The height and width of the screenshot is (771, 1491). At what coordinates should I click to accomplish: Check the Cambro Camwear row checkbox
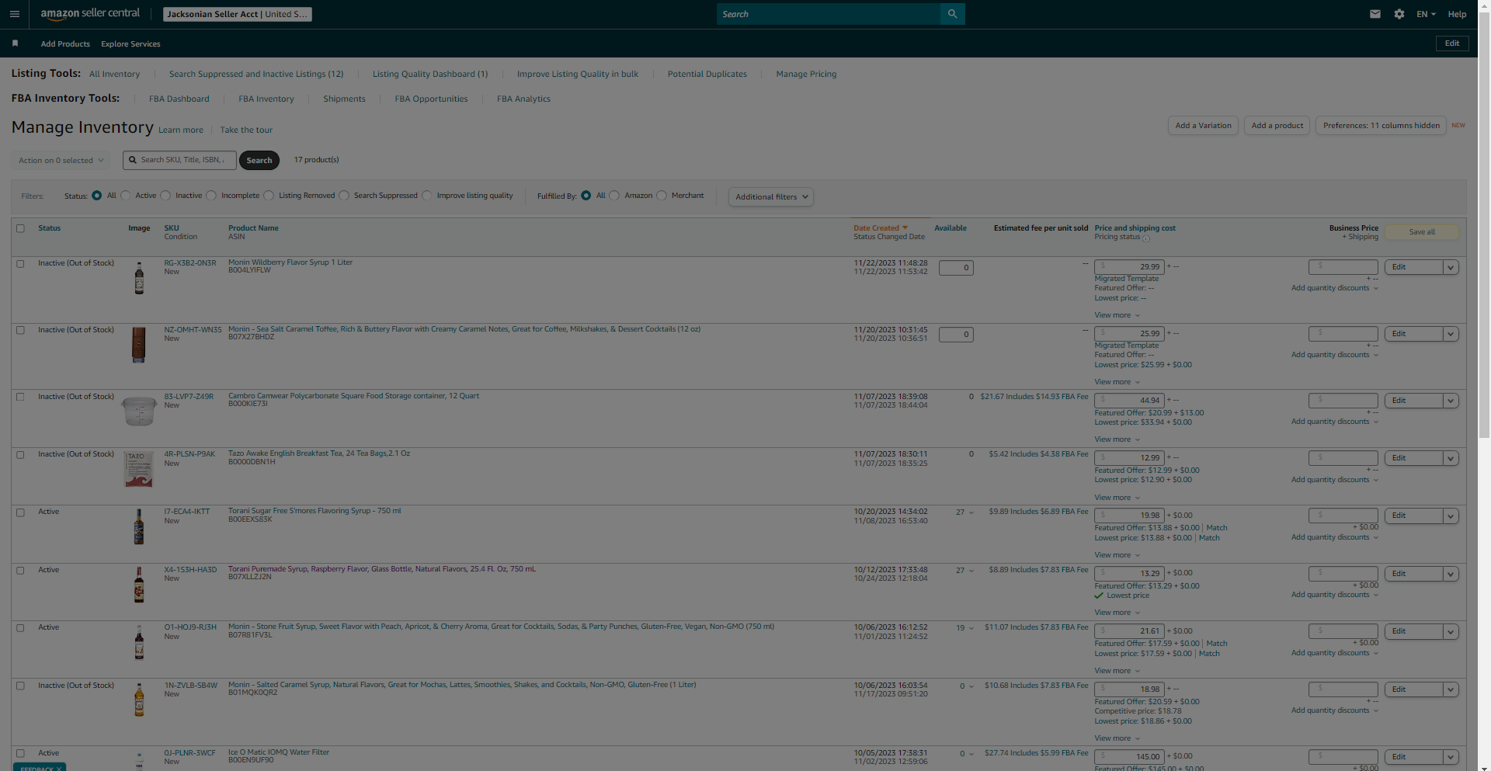[x=21, y=398]
